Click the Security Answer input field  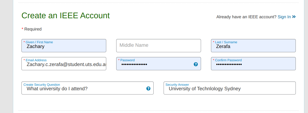pos(229,89)
